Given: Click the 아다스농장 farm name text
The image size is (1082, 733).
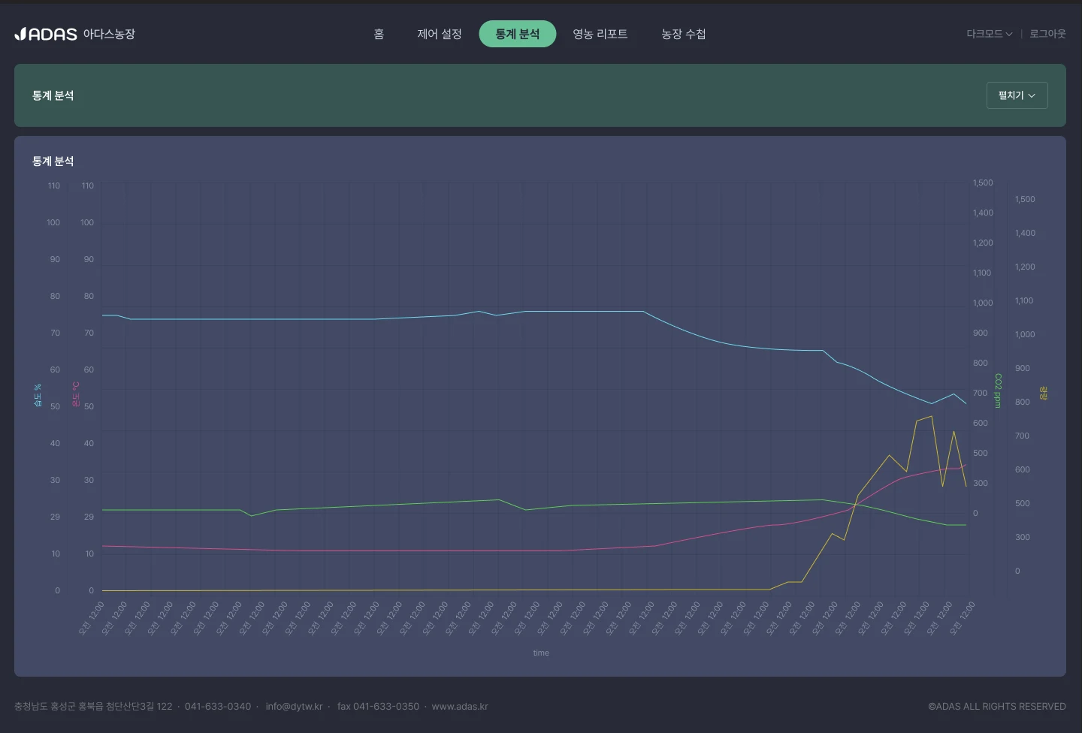Looking at the screenshot, I should pos(109,34).
